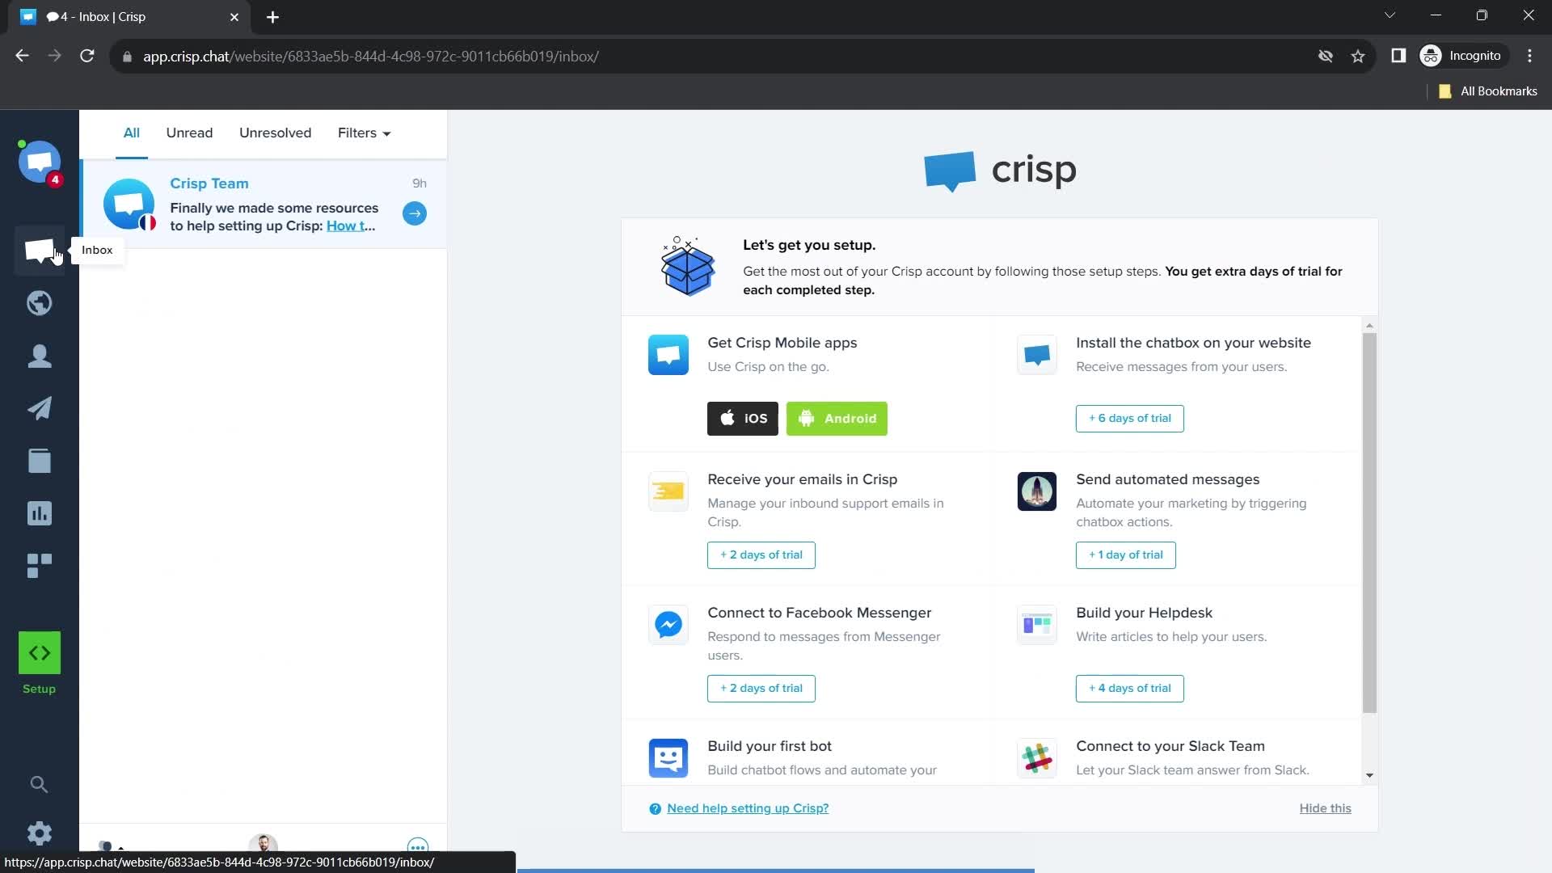Click the Setup green code icon
Viewport: 1552px width, 873px height.
click(40, 652)
